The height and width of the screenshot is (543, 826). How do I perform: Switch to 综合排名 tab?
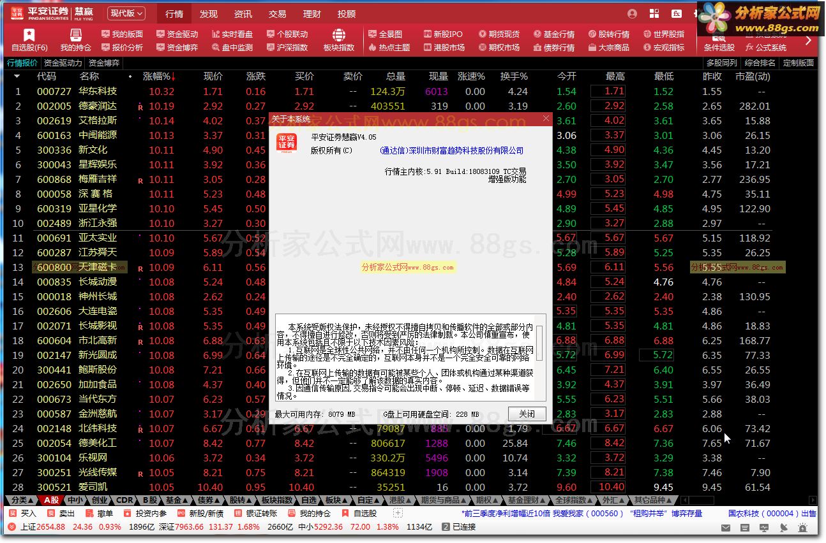(760, 63)
